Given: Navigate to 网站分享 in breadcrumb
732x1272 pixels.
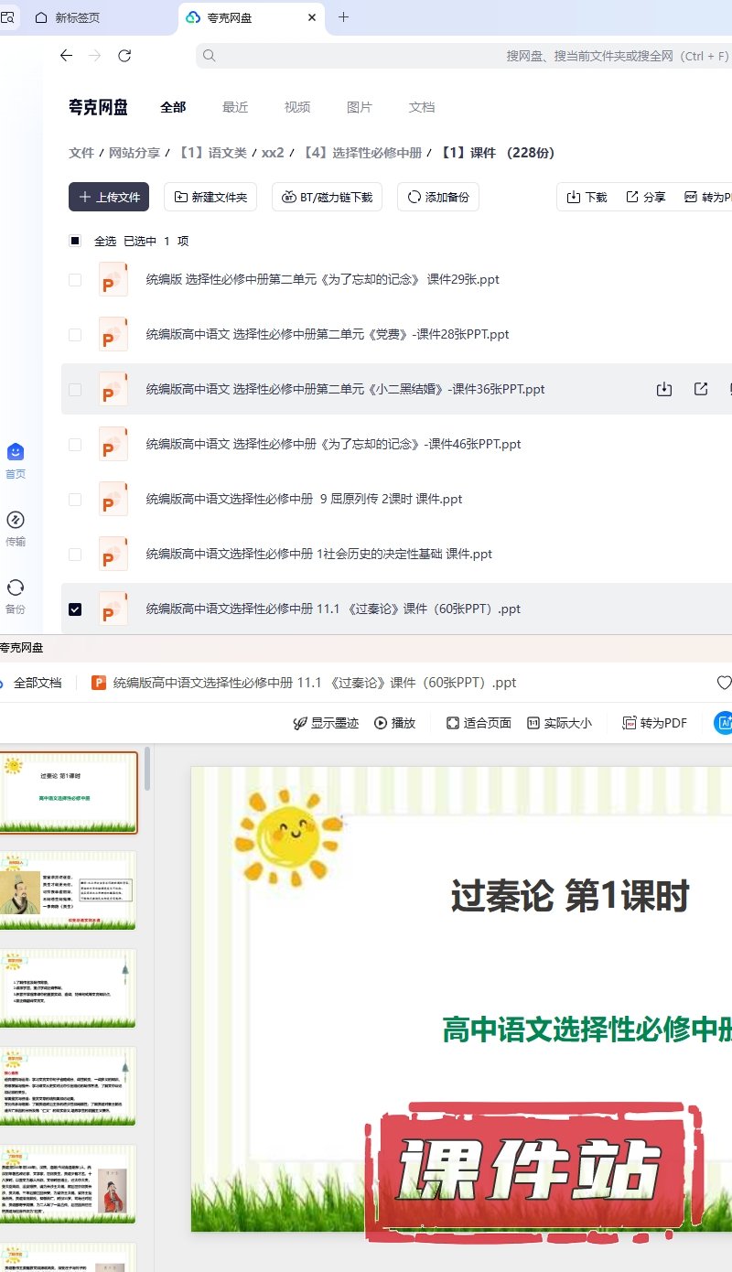Looking at the screenshot, I should tap(135, 153).
